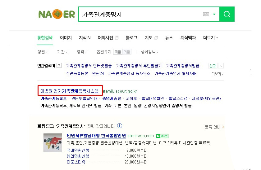The height and width of the screenshot is (170, 261).
Task: Switch to the 이미지 tab
Action: [66, 38]
